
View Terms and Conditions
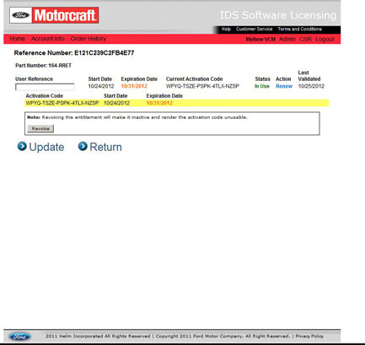(300, 29)
